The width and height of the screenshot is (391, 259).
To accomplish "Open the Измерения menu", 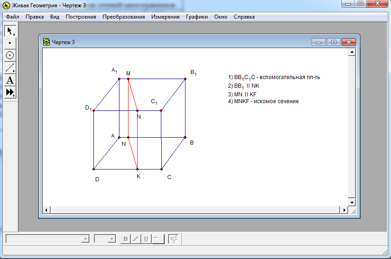I will 165,17.
